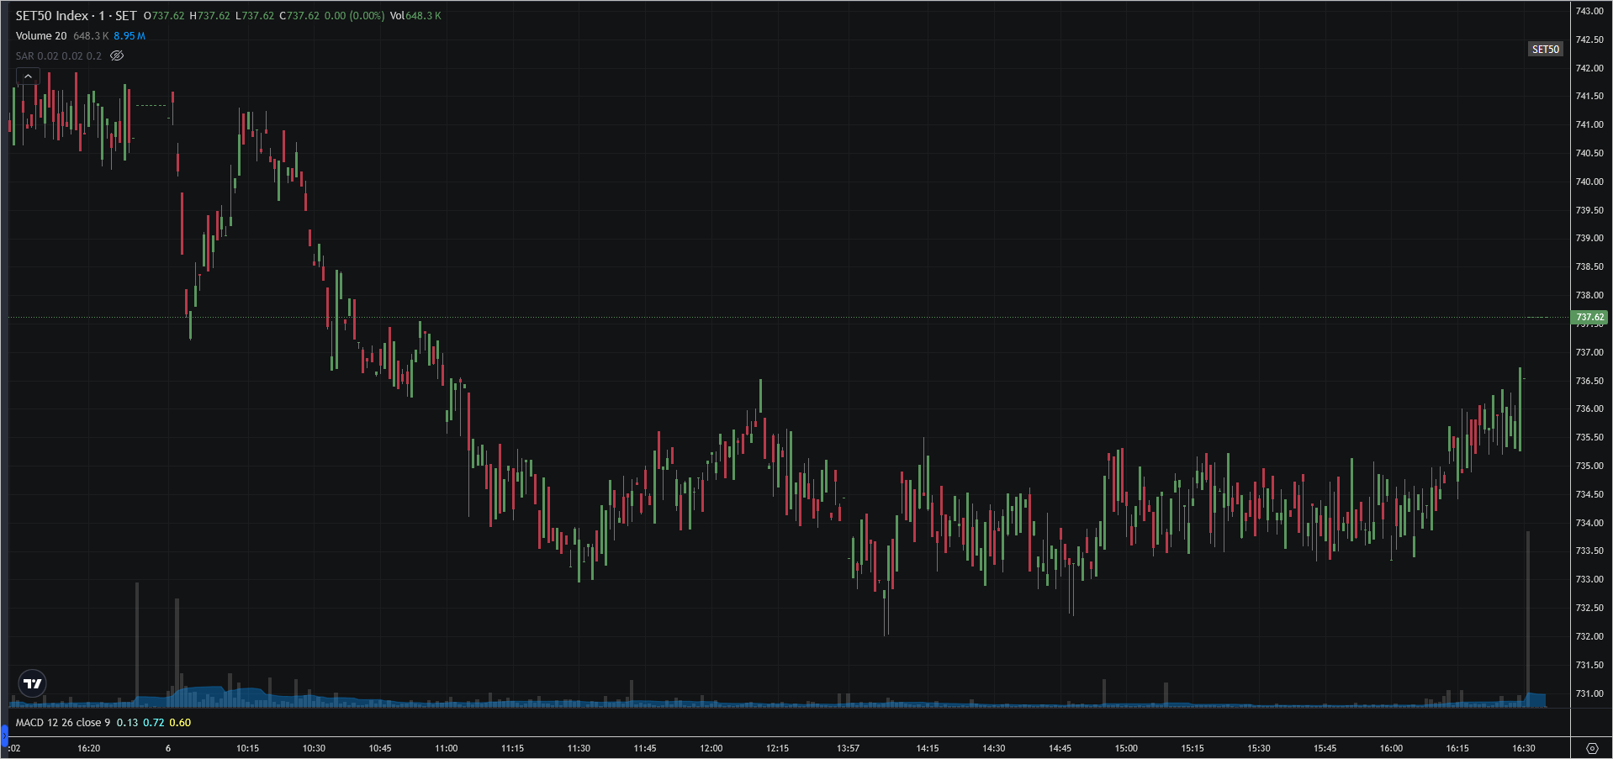Click the day marker 6 on the time axis
The image size is (1613, 759).
coord(168,748)
